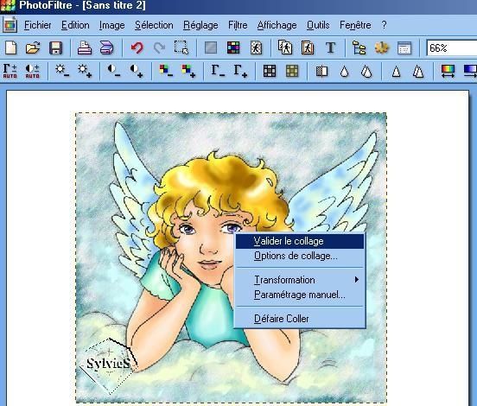Undo with the red arrow icon
The image size is (477, 406).
click(x=137, y=48)
